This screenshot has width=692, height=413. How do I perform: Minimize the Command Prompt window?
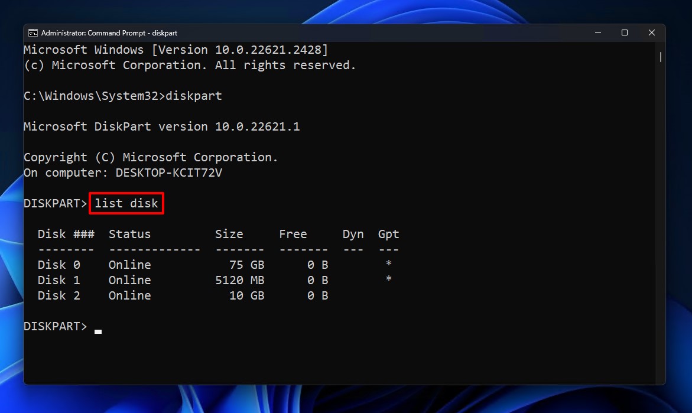[597, 33]
